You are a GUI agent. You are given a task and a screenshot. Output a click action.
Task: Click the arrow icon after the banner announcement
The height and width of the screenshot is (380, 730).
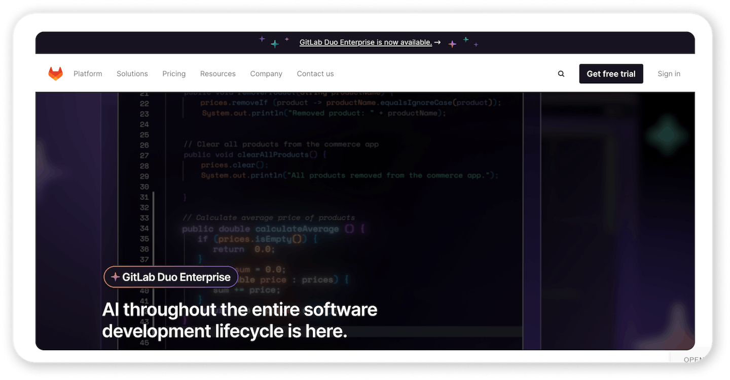(x=437, y=42)
